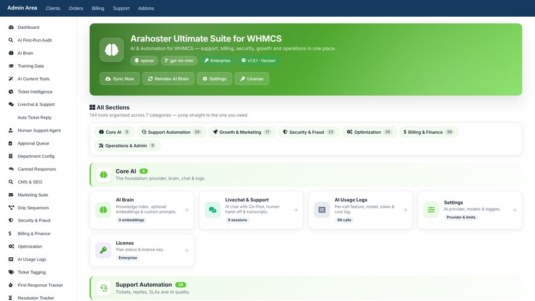Open the Billing menu in top bar
Image resolution: width=535 pixels, height=301 pixels.
coord(98,8)
